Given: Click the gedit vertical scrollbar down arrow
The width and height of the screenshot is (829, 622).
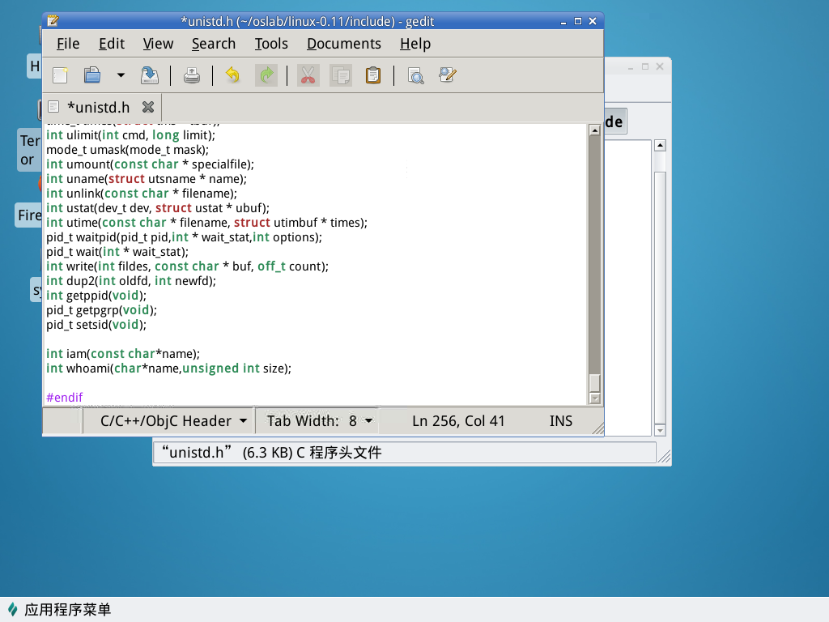Looking at the screenshot, I should click(x=596, y=398).
